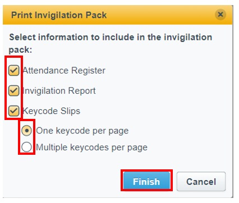Viewport: 239px width, 203px height.
Task: Click the tick mark inside the Keycode Slips box
Action: click(13, 110)
